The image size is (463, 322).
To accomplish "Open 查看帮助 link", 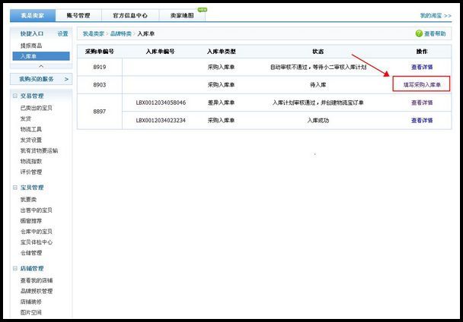I will pyautogui.click(x=435, y=34).
